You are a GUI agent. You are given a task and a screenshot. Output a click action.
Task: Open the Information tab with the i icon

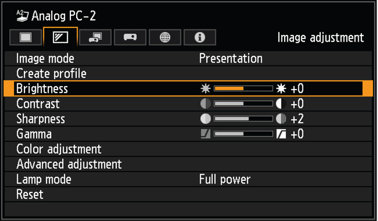(x=199, y=38)
